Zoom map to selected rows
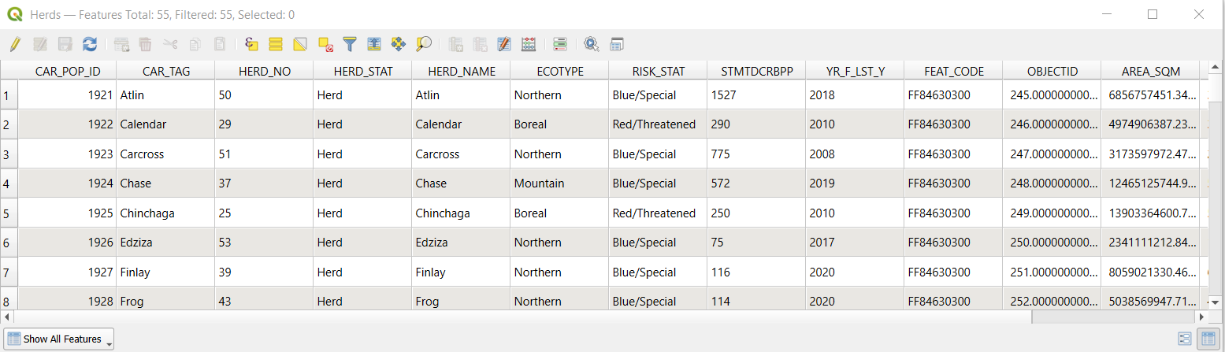The height and width of the screenshot is (352, 1225). click(424, 44)
